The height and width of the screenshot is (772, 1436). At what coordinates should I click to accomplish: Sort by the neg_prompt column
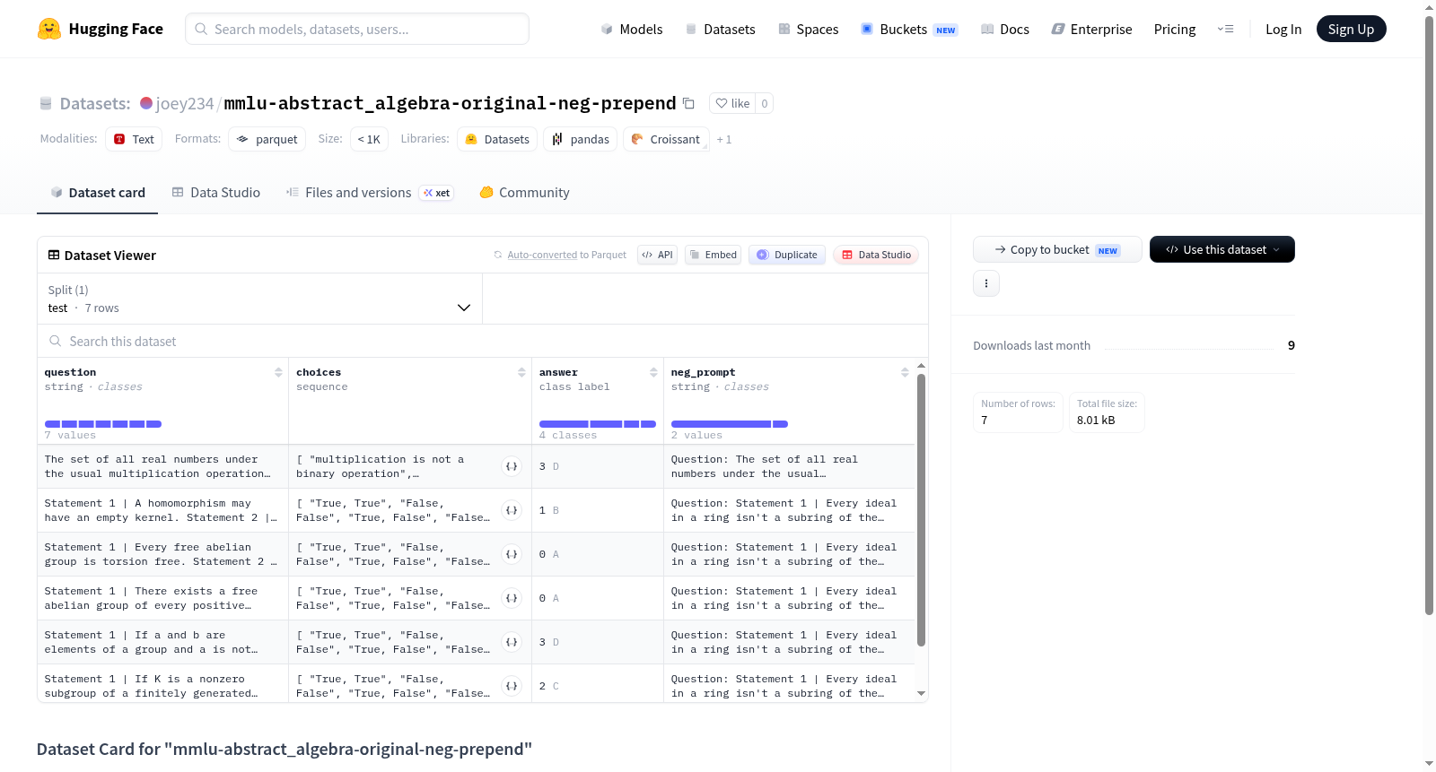(x=905, y=372)
